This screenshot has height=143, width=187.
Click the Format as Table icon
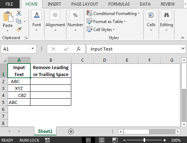[x=89, y=21]
